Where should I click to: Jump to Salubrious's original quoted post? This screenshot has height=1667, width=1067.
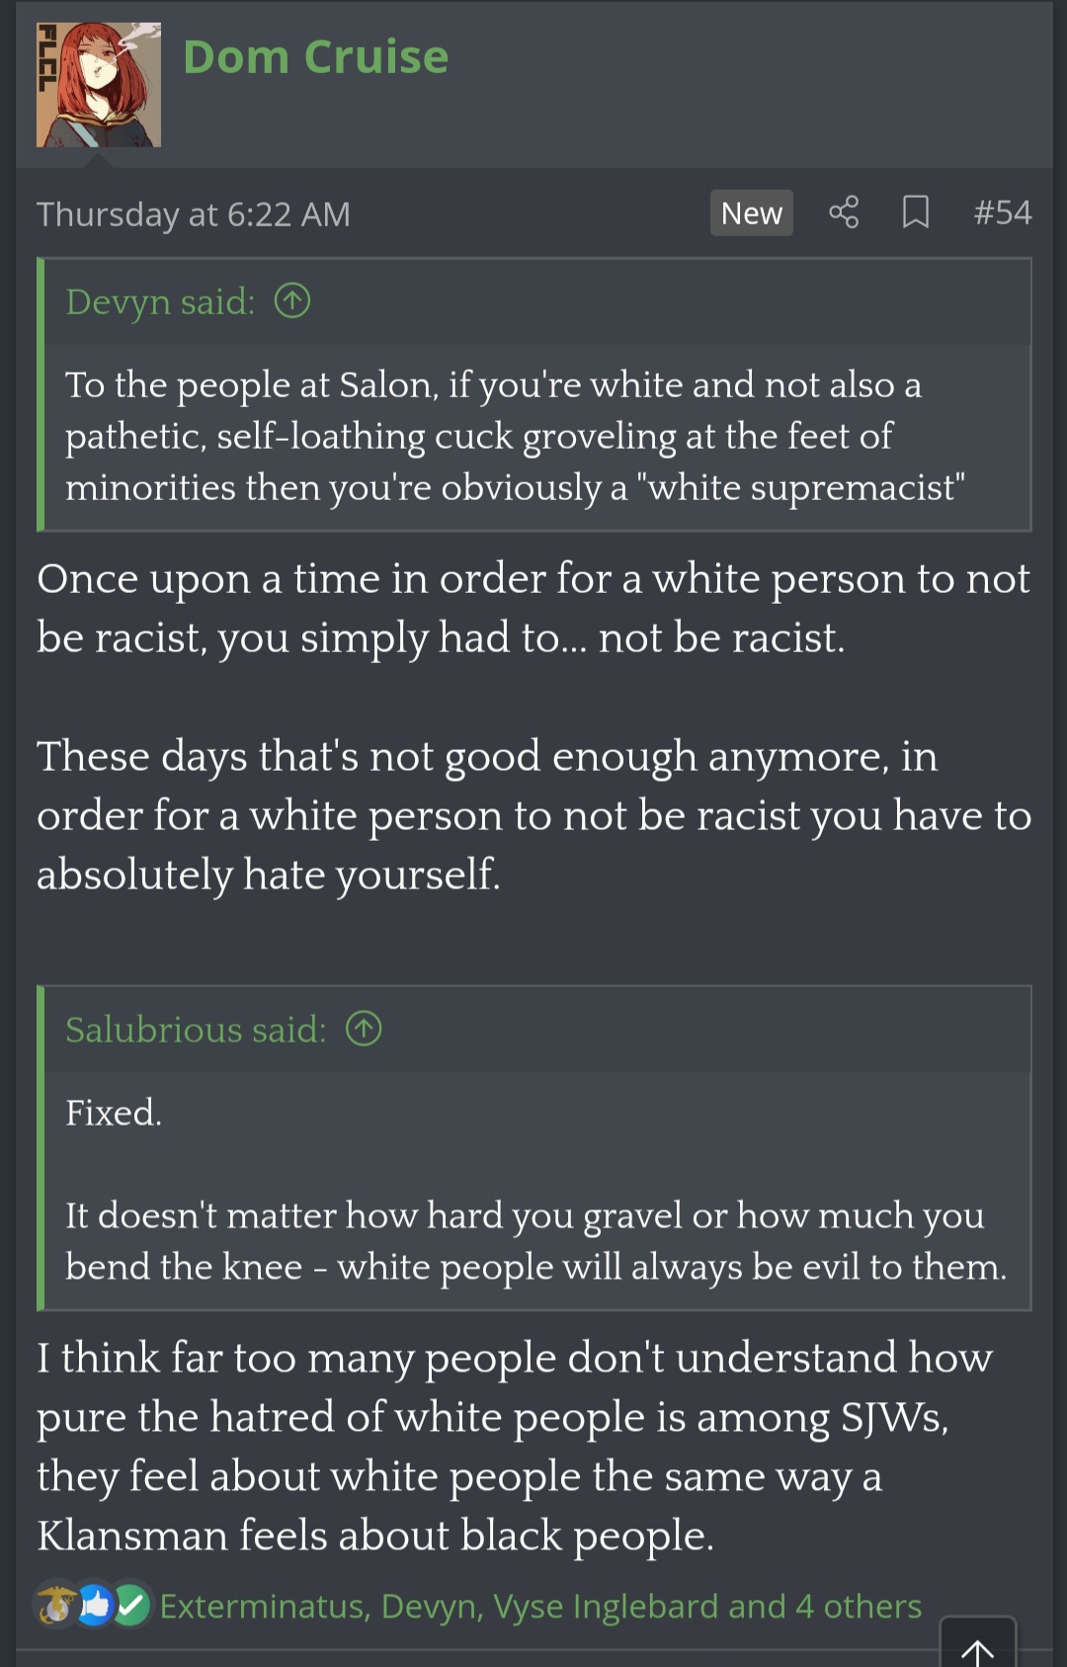click(x=196, y=1030)
